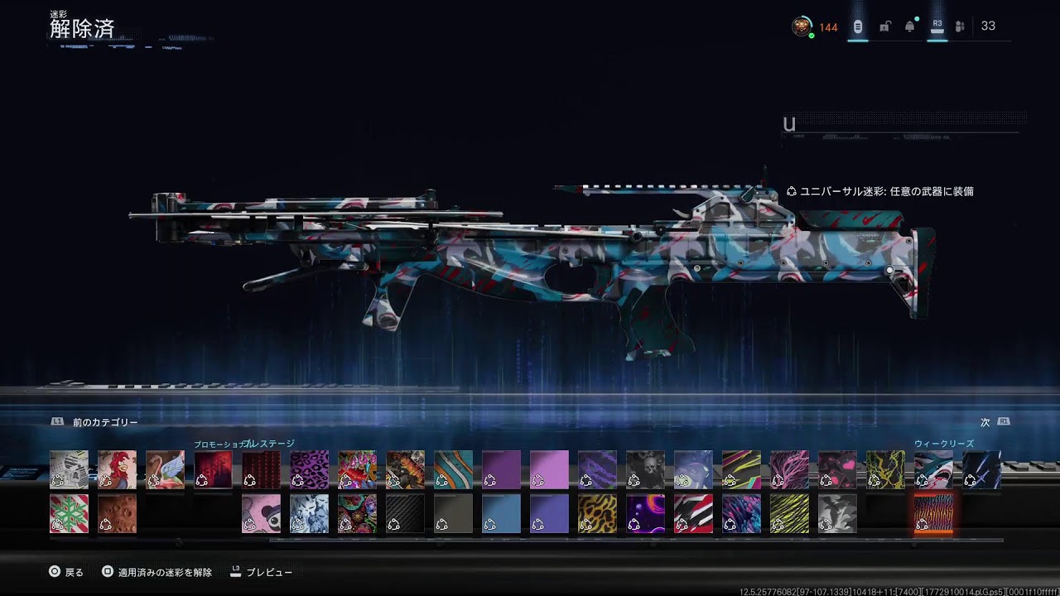Select the dark blue slash camo
Image resolution: width=1060 pixels, height=596 pixels.
click(x=981, y=469)
